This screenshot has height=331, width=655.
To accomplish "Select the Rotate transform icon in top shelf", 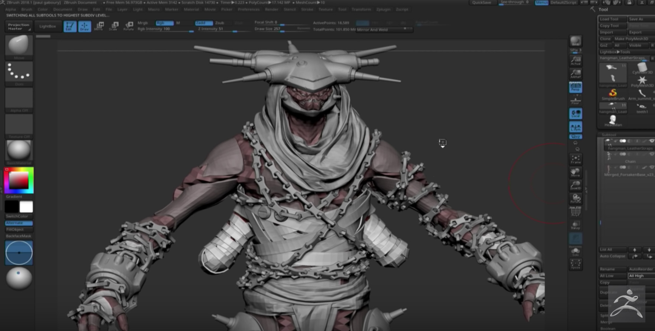I will tap(129, 26).
